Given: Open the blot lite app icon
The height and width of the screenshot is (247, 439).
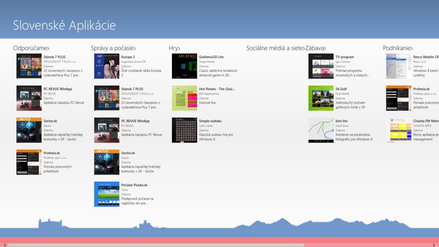Looking at the screenshot, I should pos(321,130).
